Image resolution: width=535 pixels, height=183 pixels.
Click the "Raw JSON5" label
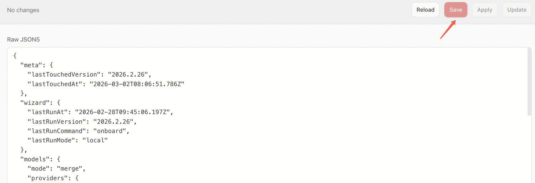(x=24, y=39)
